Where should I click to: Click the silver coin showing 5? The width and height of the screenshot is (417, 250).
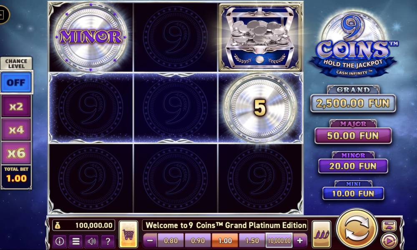click(x=260, y=107)
